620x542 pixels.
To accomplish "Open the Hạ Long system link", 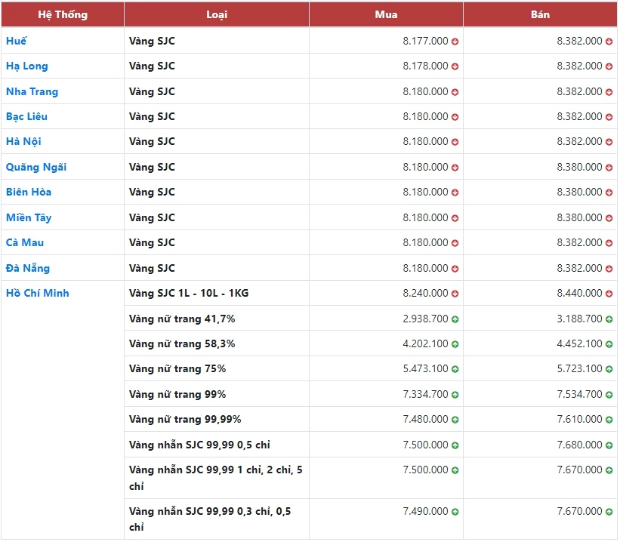I will click(27, 66).
